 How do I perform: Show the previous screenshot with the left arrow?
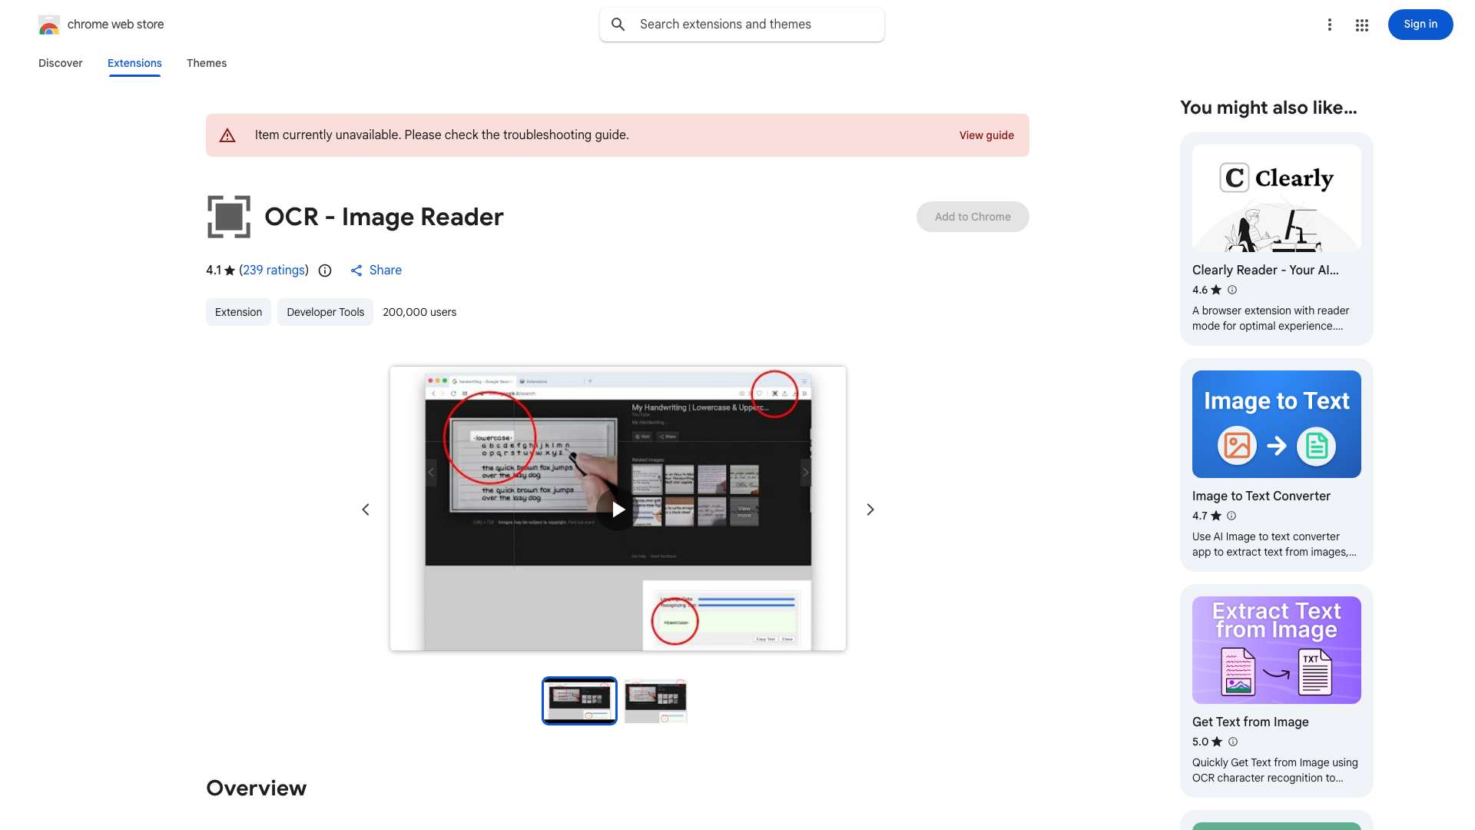[366, 510]
